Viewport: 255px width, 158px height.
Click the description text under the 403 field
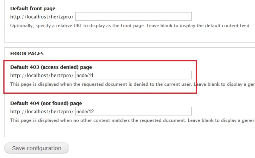(101, 84)
